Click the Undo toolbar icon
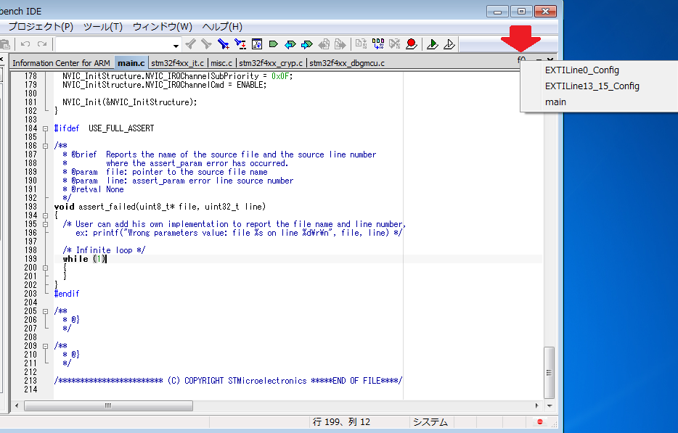This screenshot has width=678, height=433. point(25,44)
